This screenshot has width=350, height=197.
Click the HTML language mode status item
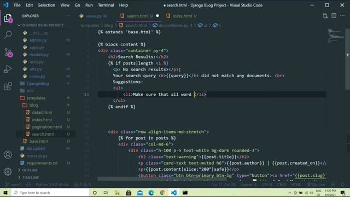296,184
